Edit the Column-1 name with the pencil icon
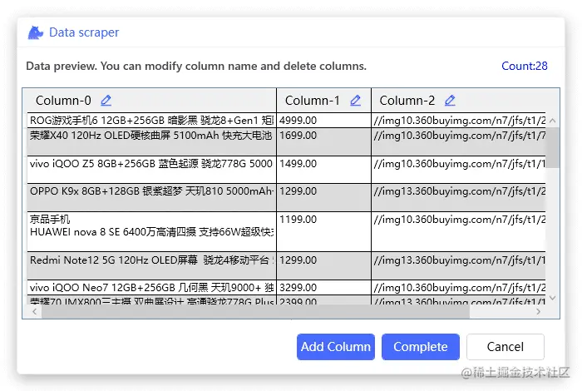582x391 pixels. point(355,101)
